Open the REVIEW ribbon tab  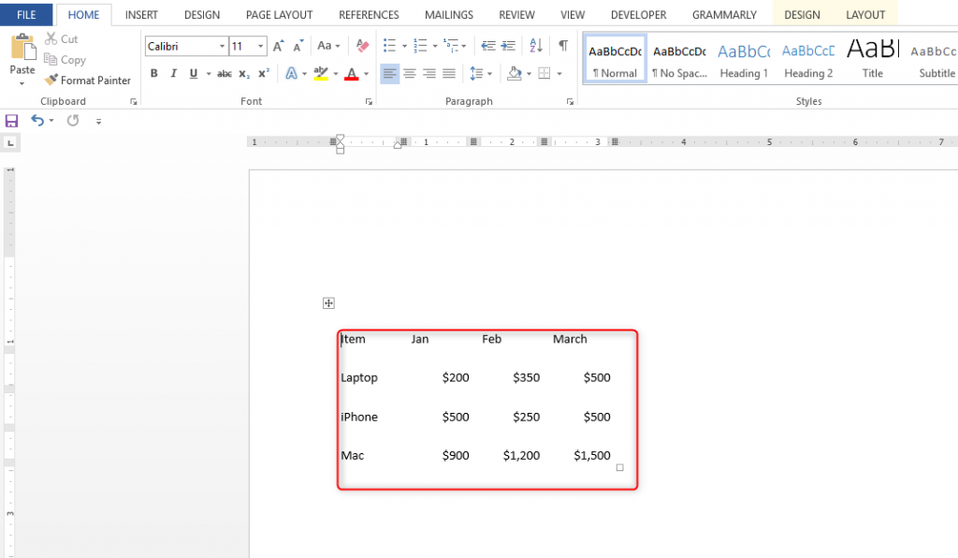(516, 14)
